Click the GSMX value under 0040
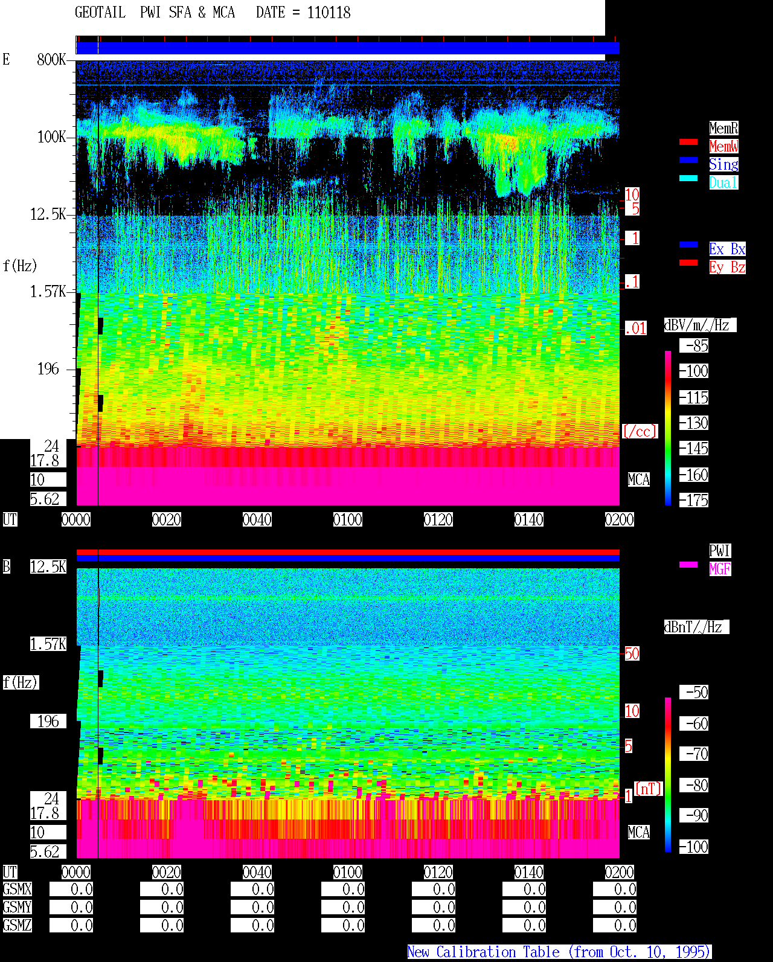 252,889
